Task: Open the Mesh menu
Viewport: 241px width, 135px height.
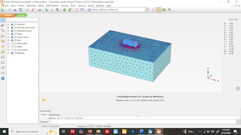Action: [41, 6]
